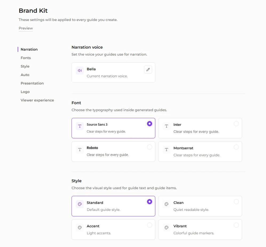266x247 pixels.
Task: Click the 'Narration voice' heading
Action: pyautogui.click(x=87, y=47)
